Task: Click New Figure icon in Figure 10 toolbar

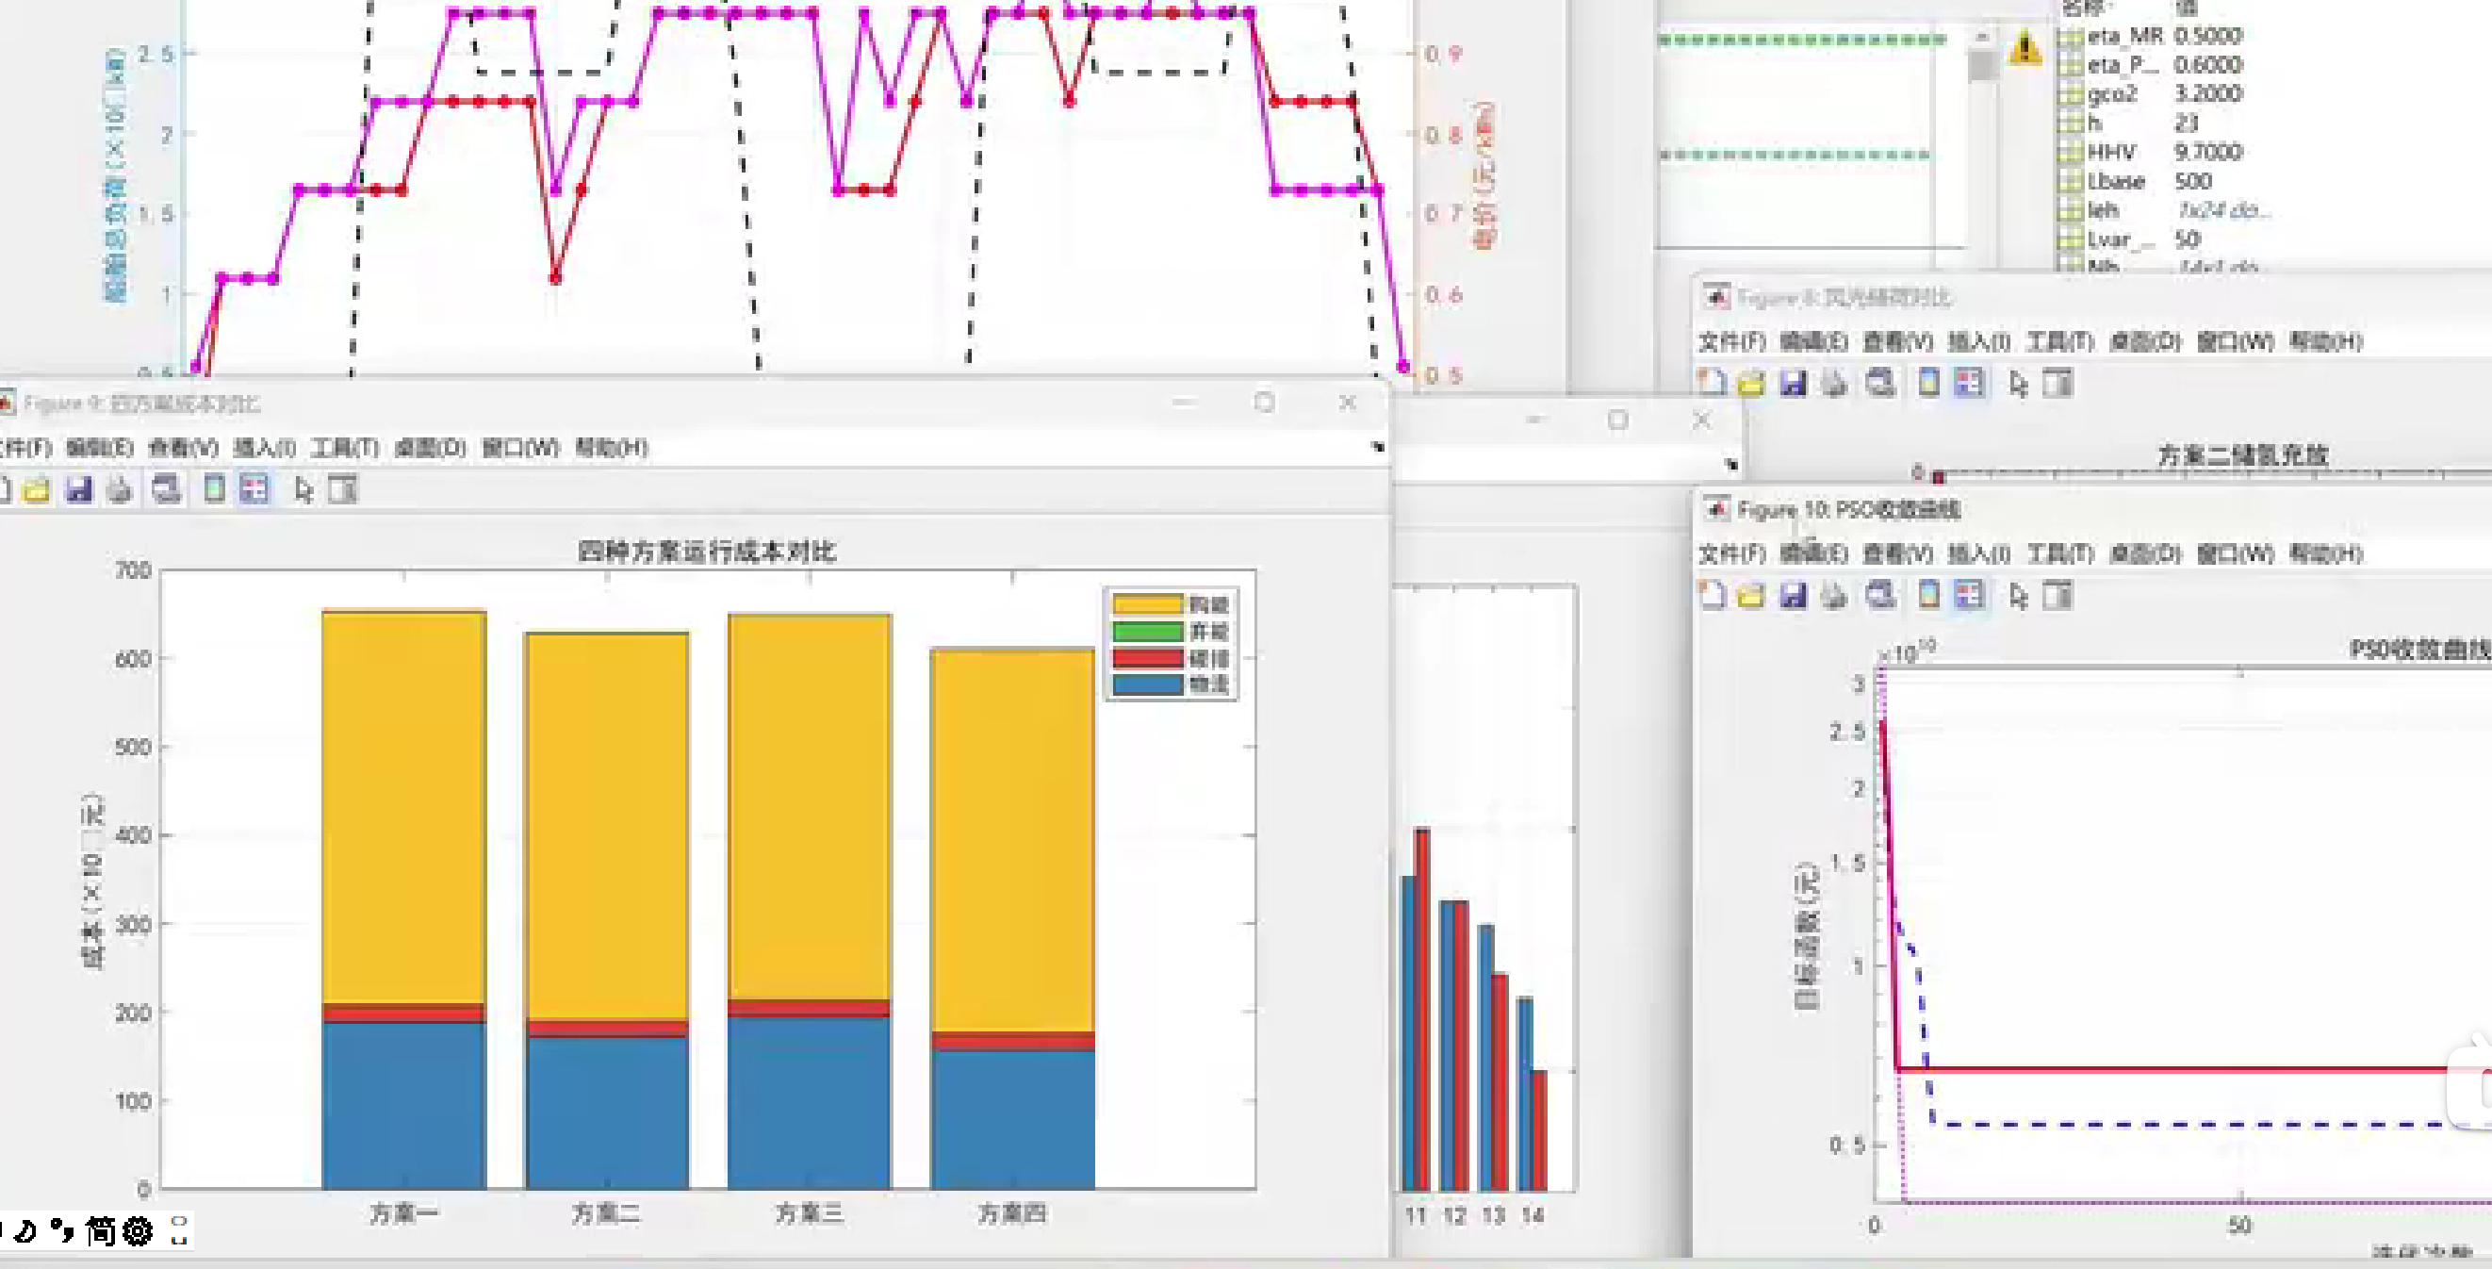Action: 1712,595
